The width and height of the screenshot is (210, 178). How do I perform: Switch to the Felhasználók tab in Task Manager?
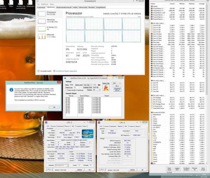point(83,7)
